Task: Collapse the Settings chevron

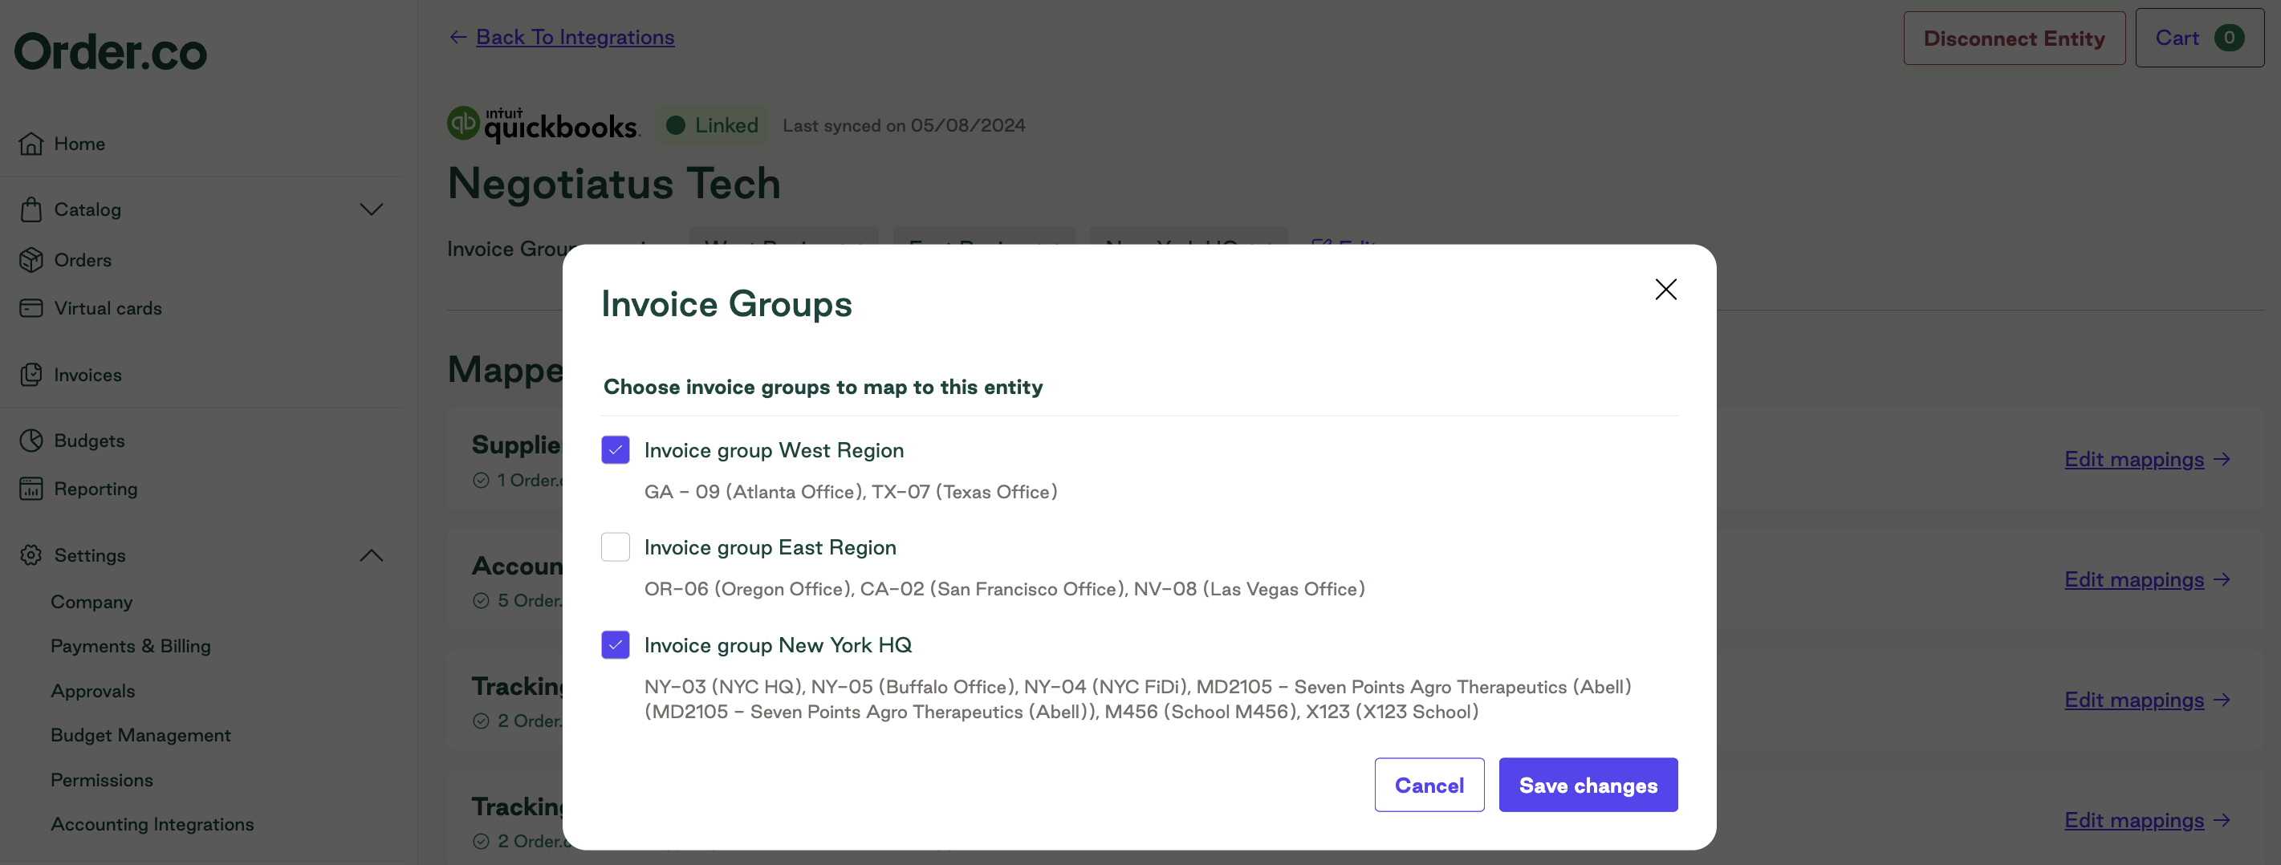Action: coord(371,555)
